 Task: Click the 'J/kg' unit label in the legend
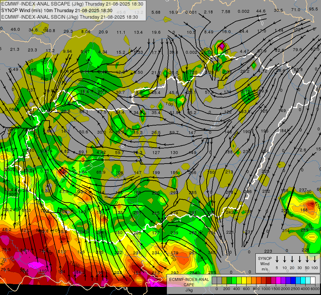189,290
